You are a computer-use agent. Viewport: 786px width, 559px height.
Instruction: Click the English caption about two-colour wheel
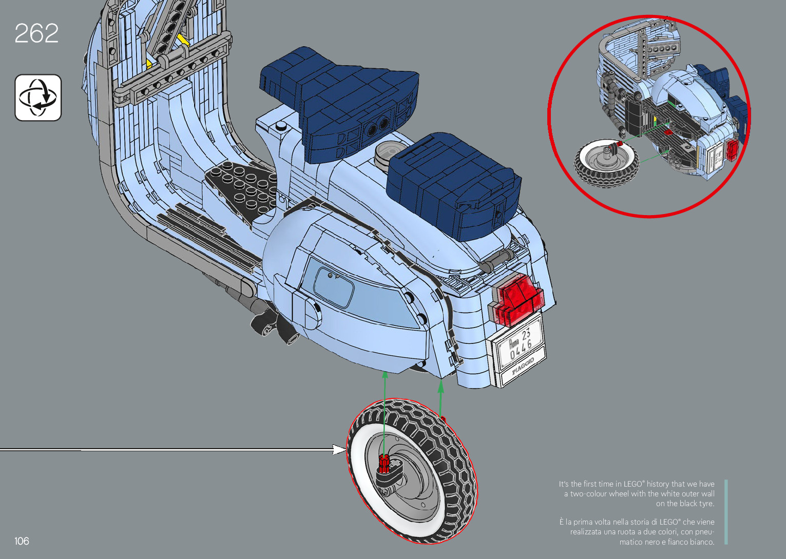coord(637,493)
